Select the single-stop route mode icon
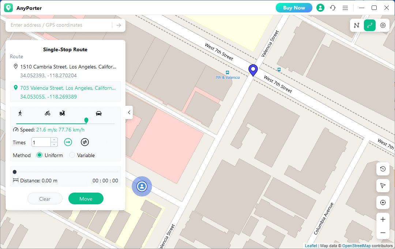395x249 pixels. point(370,25)
